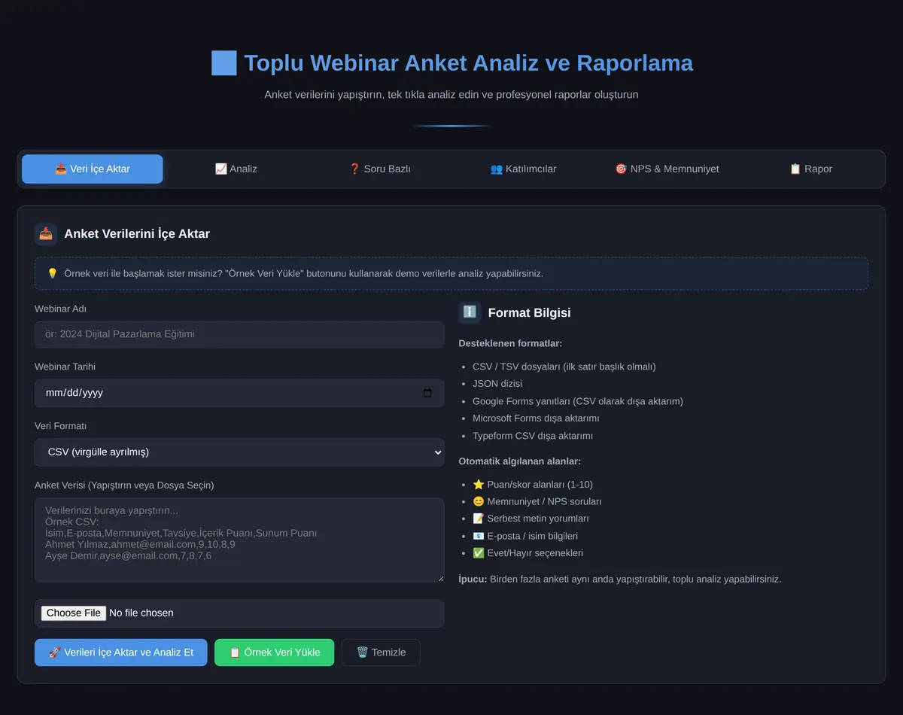Click the Örnek Veri Yükle button
Screen dimensions: 903x715
point(275,653)
